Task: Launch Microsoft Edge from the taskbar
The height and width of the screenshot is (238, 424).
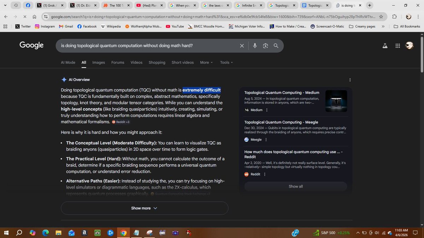Action: click(46, 233)
